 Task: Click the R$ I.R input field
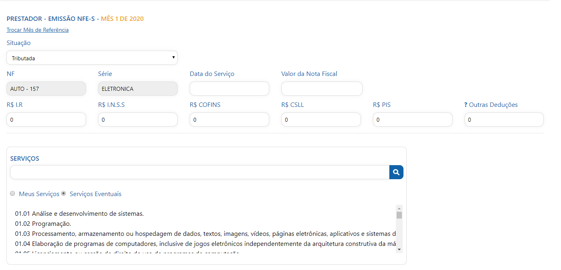[46, 120]
